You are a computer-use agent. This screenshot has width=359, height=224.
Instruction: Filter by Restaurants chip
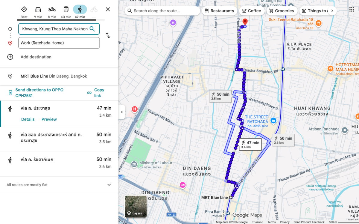click(x=219, y=11)
